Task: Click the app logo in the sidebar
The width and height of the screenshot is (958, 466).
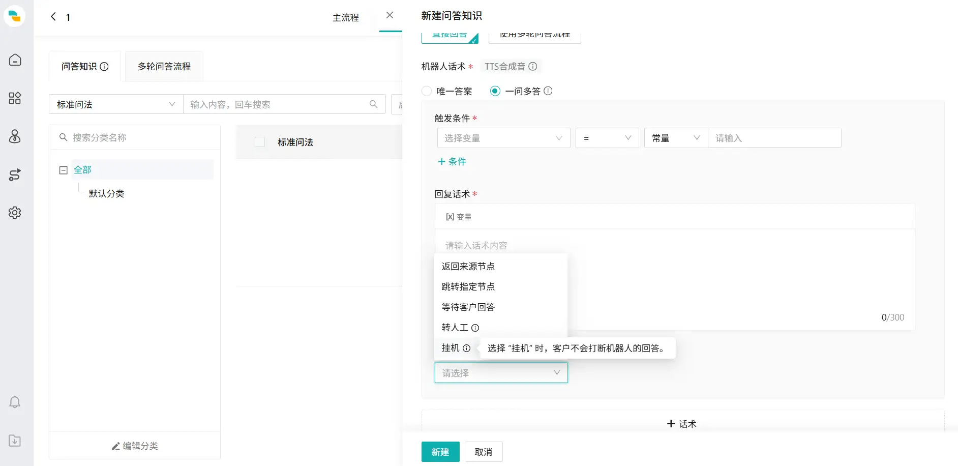Action: click(x=15, y=16)
